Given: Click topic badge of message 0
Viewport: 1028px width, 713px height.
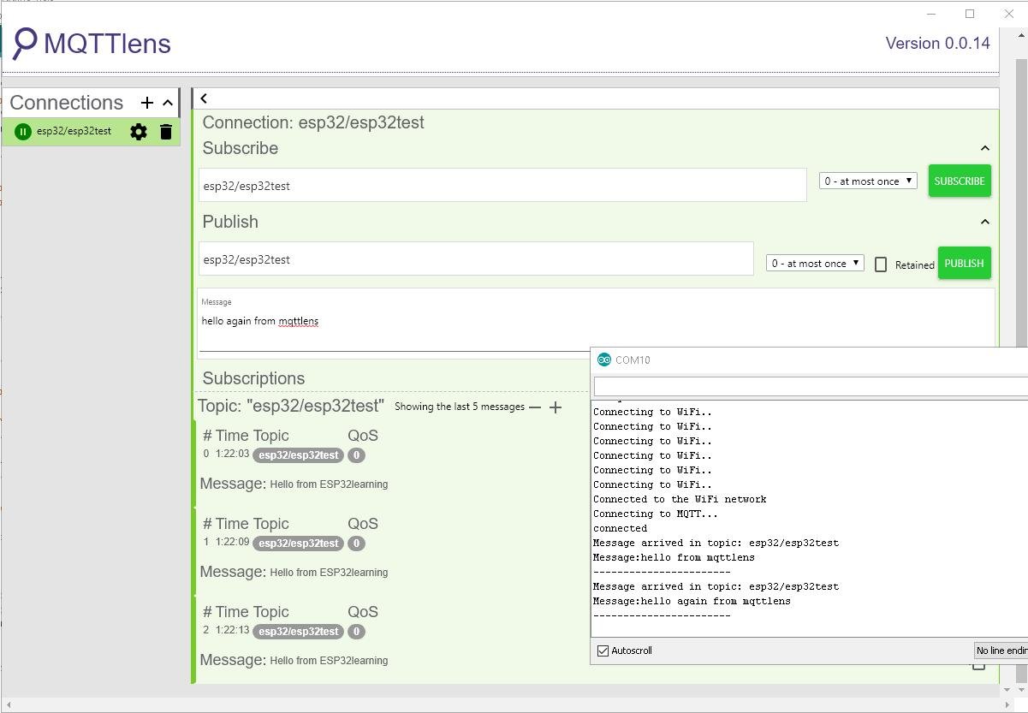Looking at the screenshot, I should point(298,455).
